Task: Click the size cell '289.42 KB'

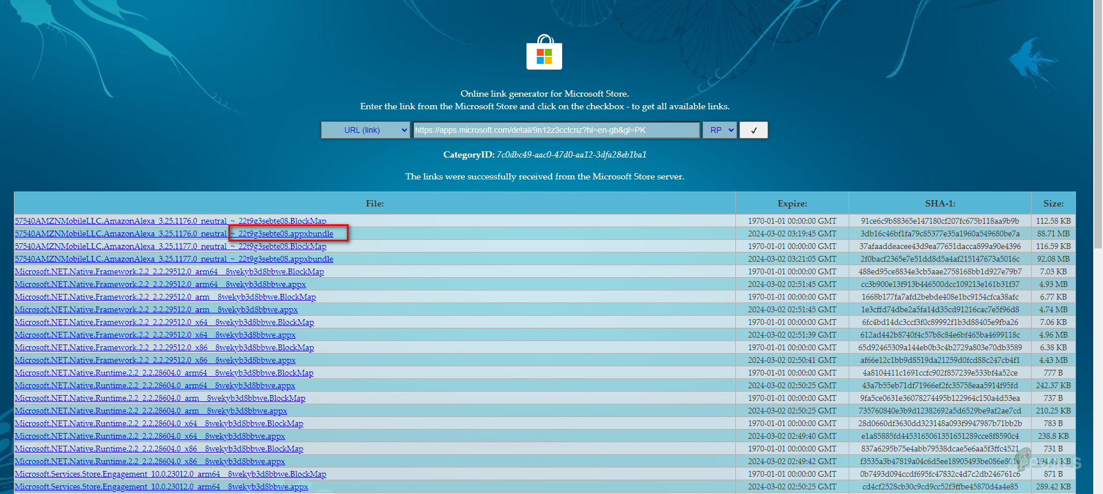Action: pos(1054,487)
